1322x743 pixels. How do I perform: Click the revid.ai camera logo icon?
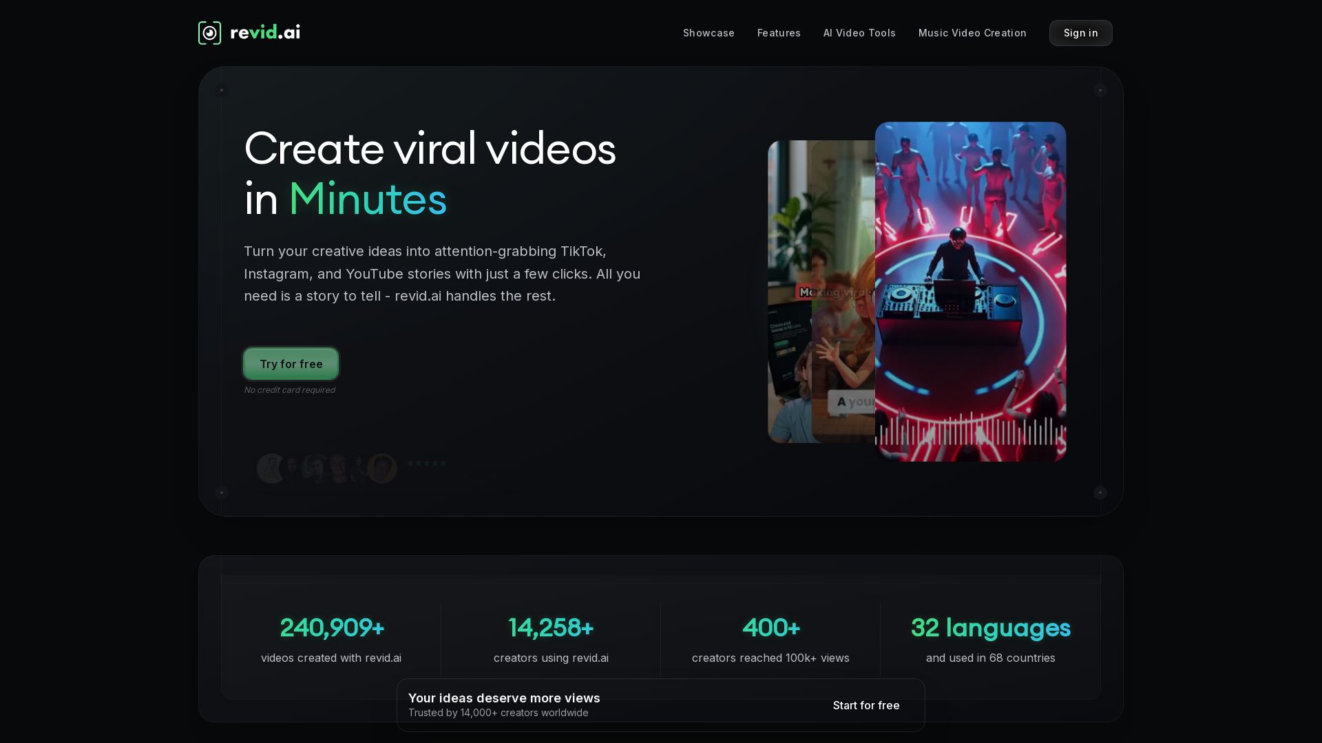tap(209, 33)
